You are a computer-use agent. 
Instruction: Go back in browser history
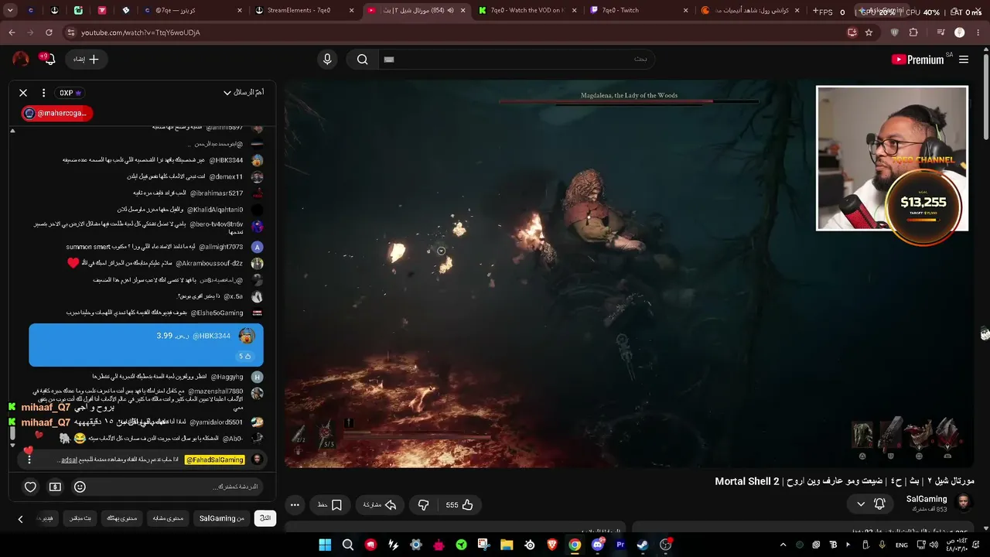click(12, 32)
